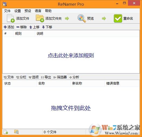Click the 规则 column header
Viewport: 142px width, 137px height.
pos(24,33)
